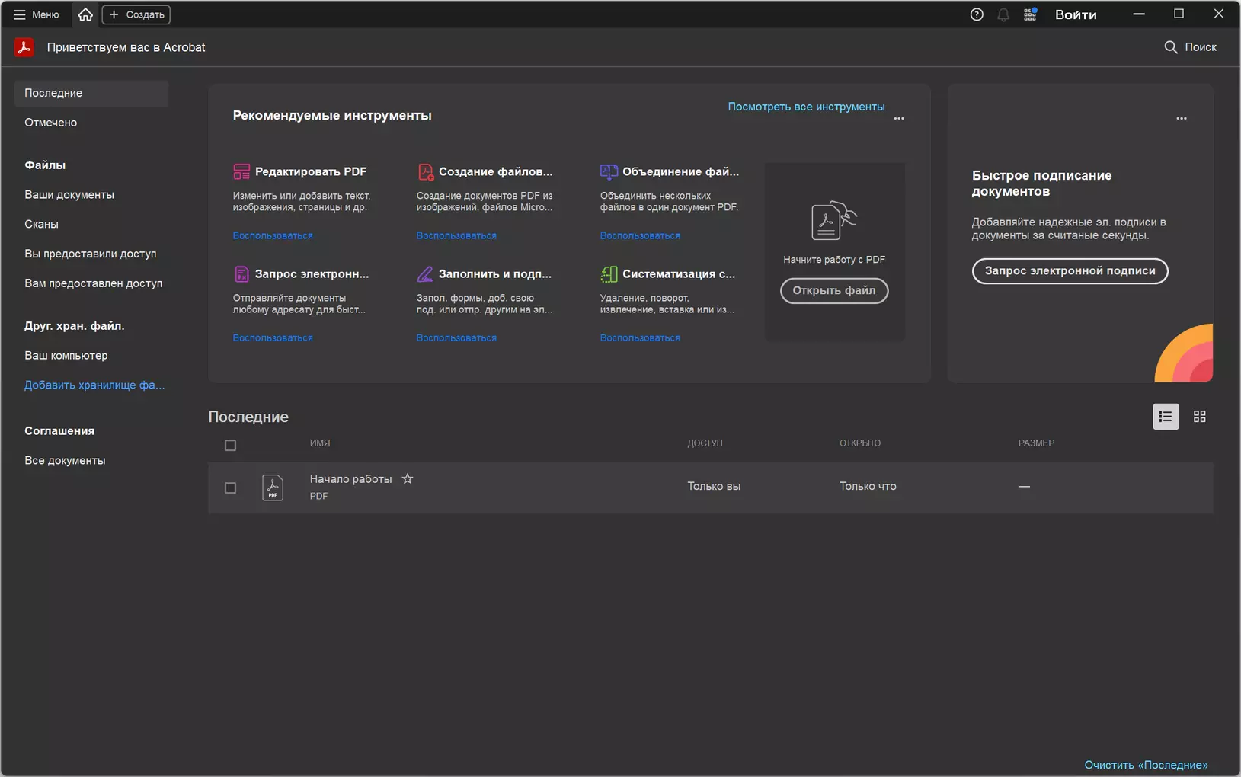Click Воспользоваться under Создание файлов
This screenshot has height=777, width=1241.
[456, 236]
